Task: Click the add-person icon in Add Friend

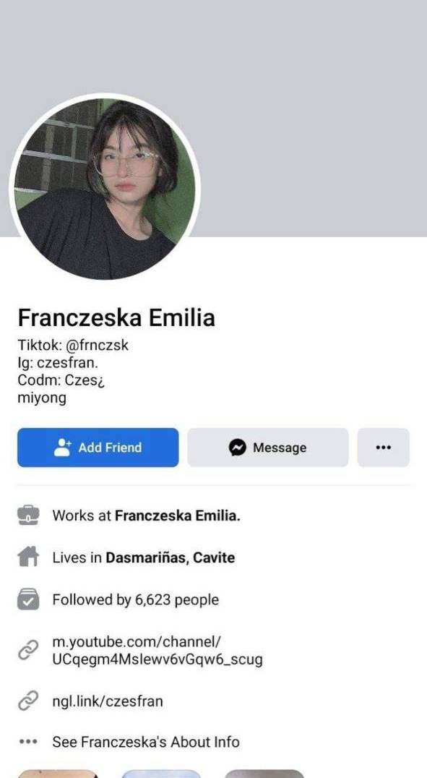Action: coord(62,448)
